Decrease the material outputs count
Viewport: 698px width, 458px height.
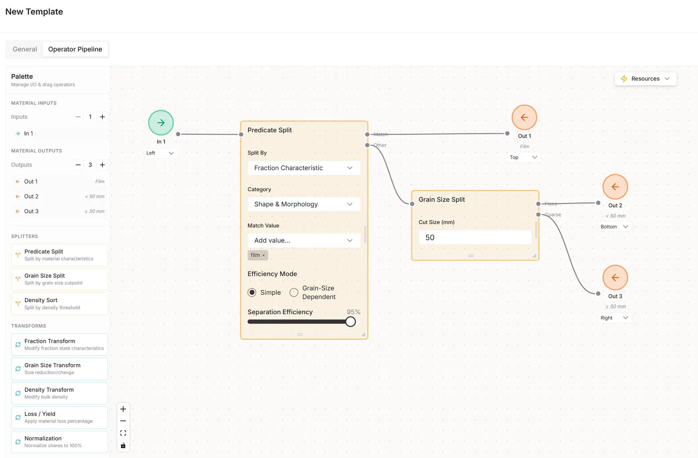coord(78,165)
